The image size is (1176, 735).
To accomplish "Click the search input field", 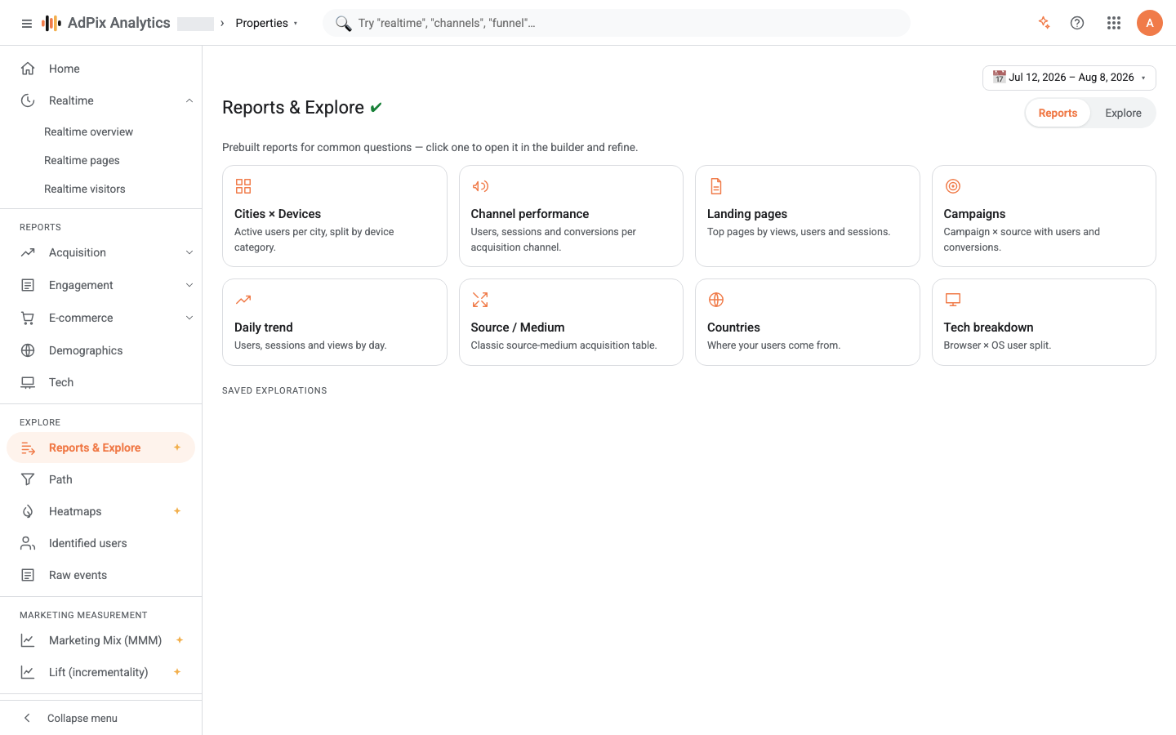I will (x=617, y=23).
